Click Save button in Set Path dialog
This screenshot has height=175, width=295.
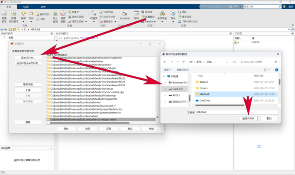(x=66, y=129)
